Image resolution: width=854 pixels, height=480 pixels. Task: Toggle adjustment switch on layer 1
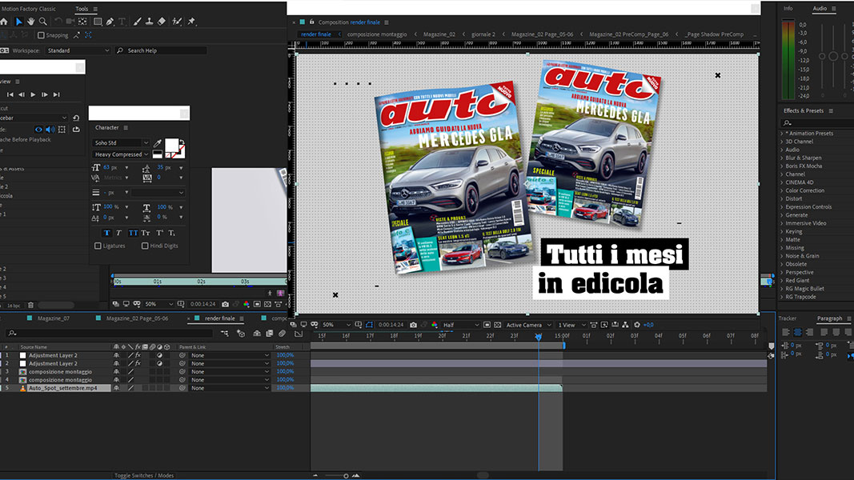(x=159, y=355)
